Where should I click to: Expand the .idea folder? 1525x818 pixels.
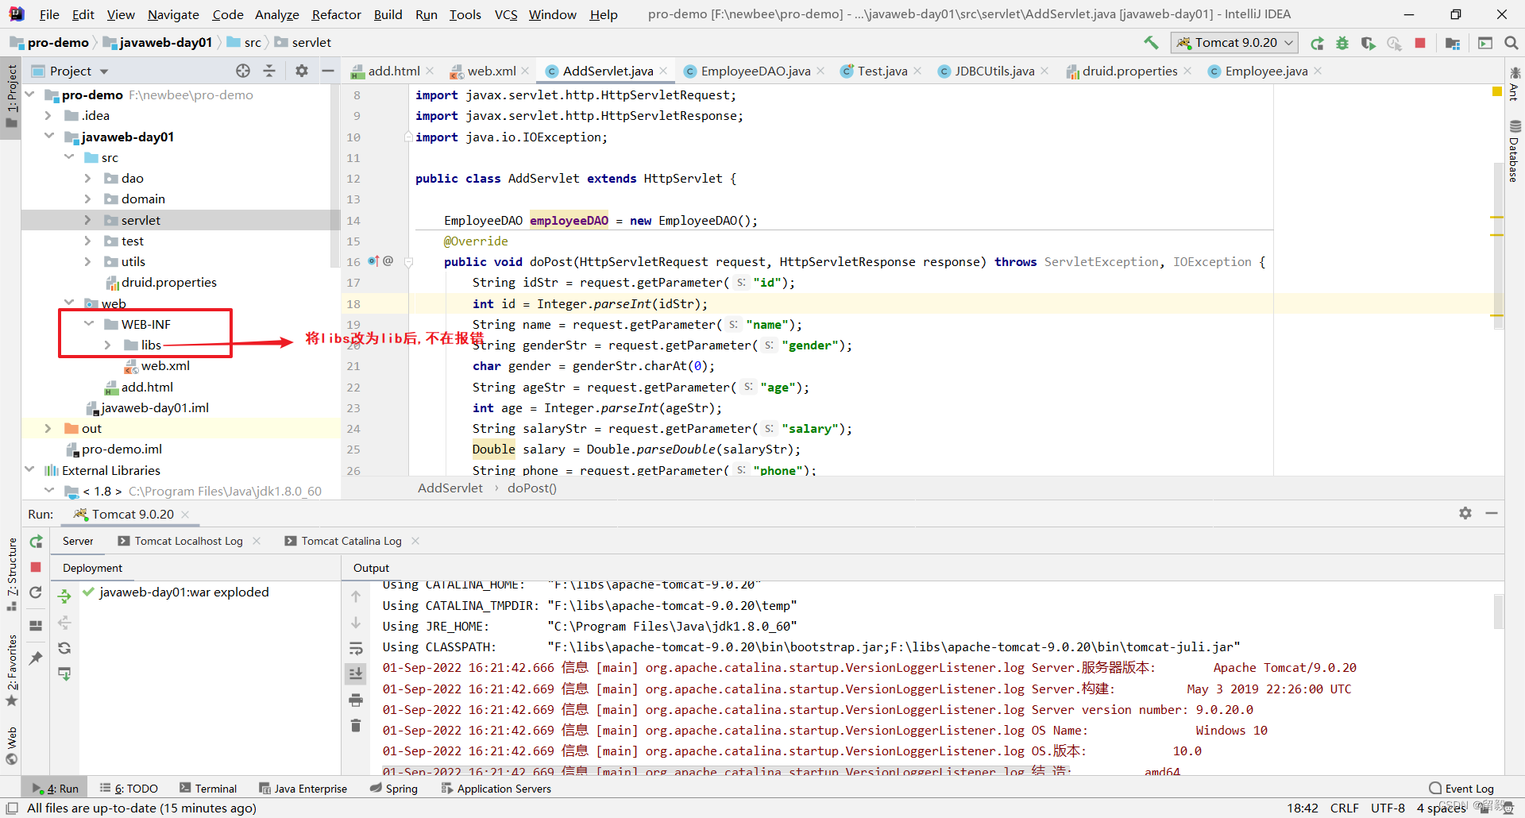click(48, 115)
